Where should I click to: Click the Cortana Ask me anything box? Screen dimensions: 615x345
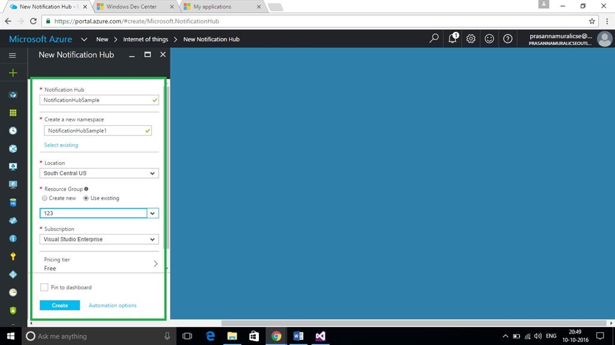[x=98, y=336]
